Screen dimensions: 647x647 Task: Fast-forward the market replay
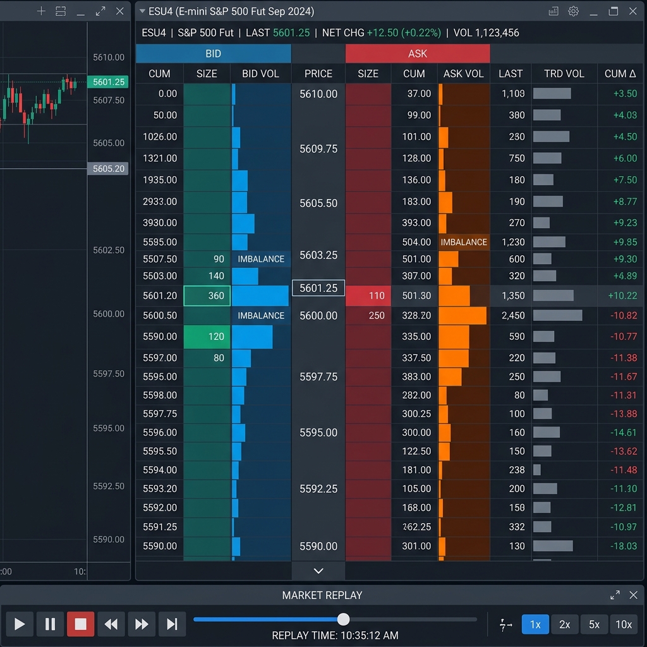click(142, 624)
